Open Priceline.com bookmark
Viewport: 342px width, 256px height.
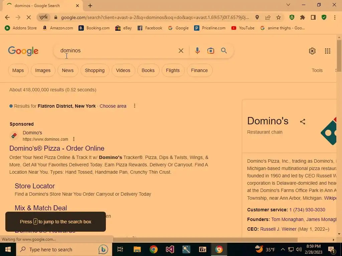pos(210,28)
